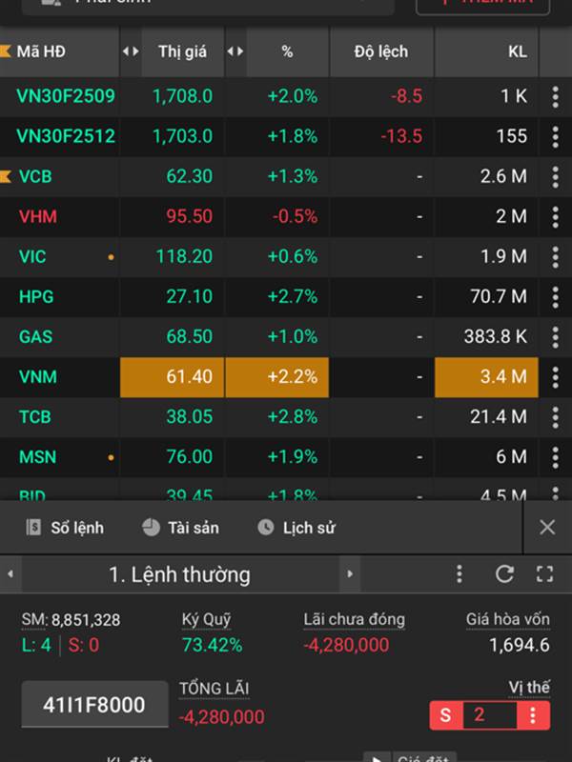Open the options menu for VNM row

[x=555, y=377]
